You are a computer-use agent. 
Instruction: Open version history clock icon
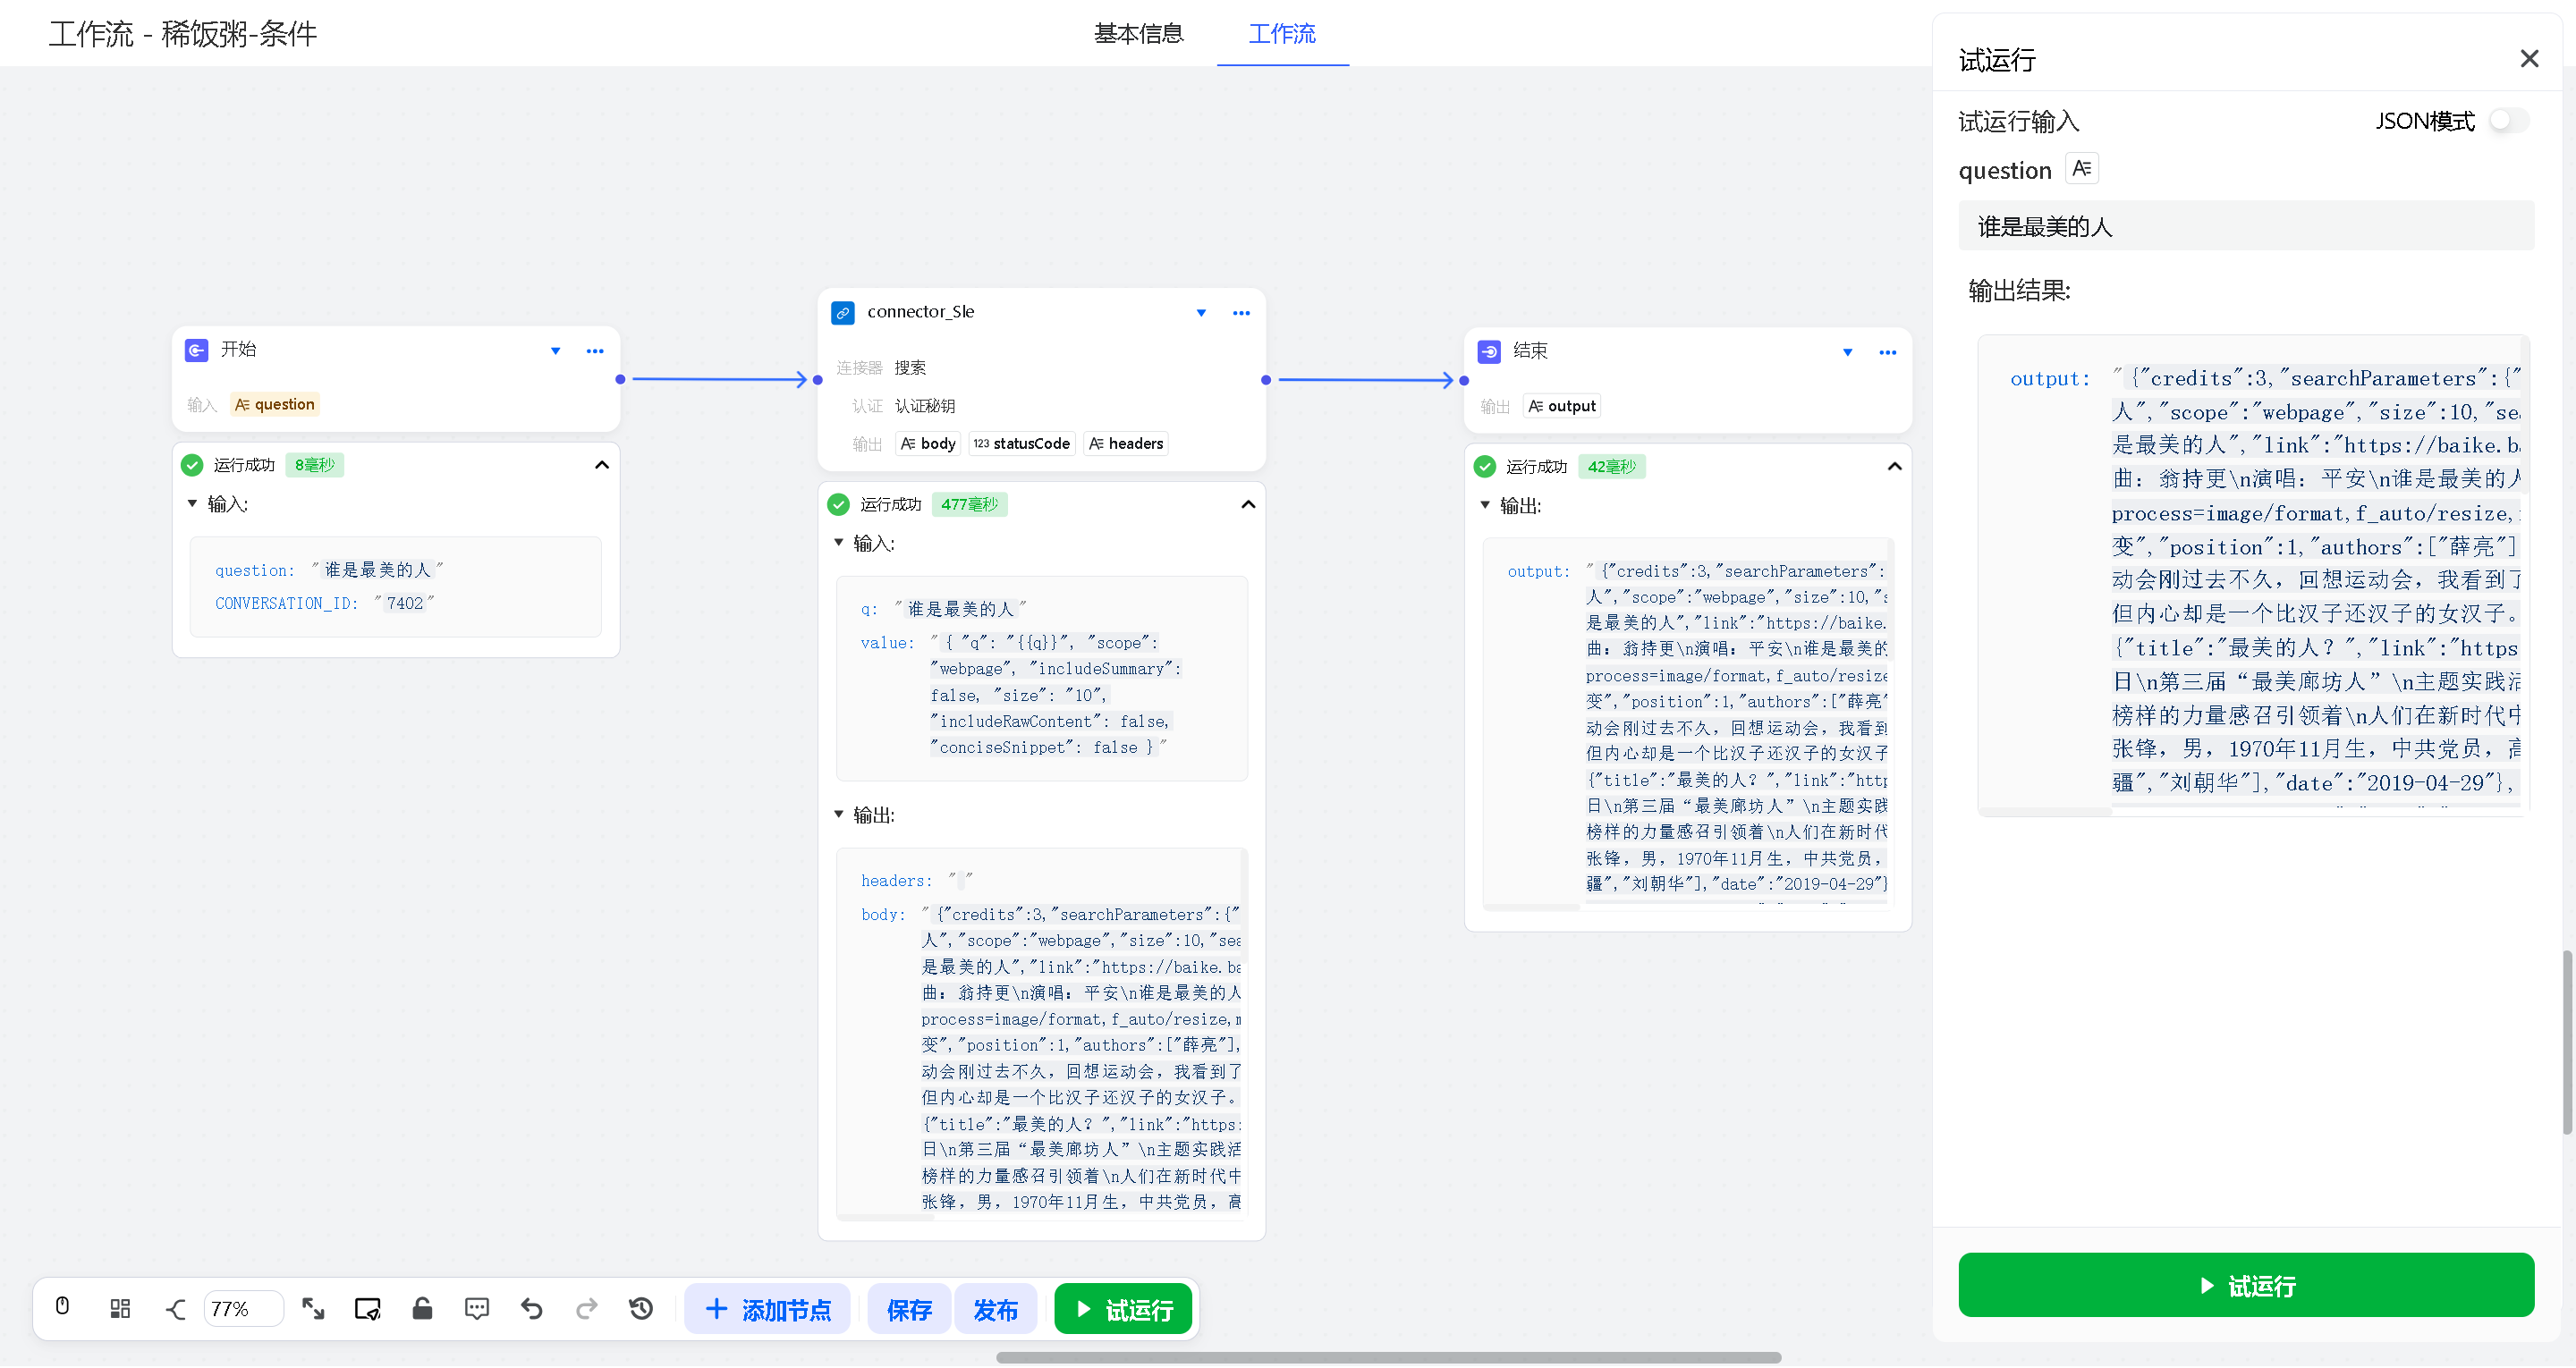(641, 1308)
